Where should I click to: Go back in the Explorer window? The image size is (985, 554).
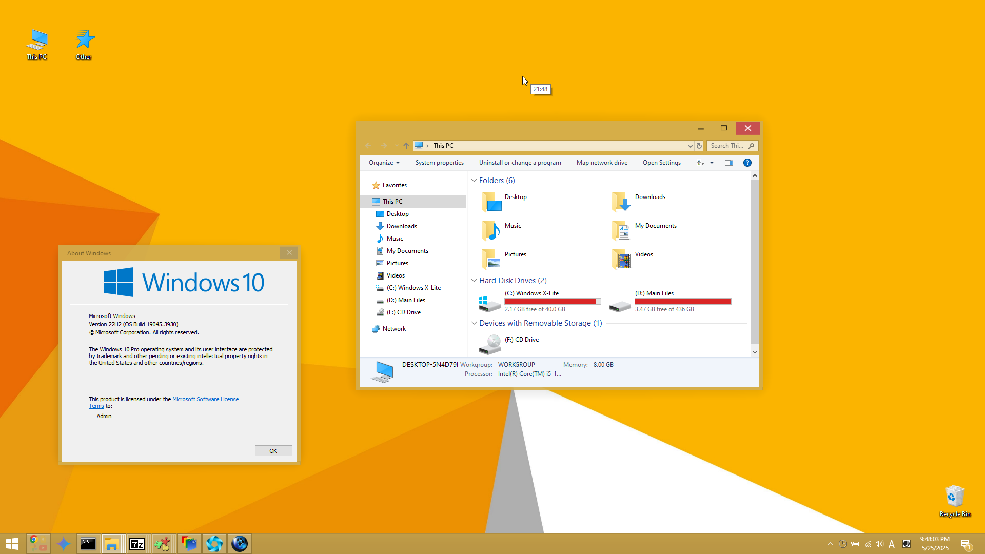368,146
